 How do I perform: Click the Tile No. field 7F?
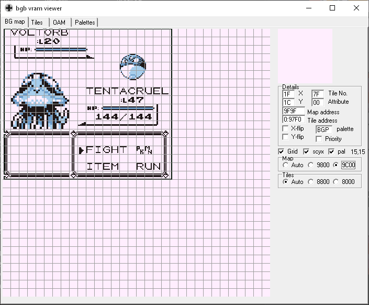(318, 94)
